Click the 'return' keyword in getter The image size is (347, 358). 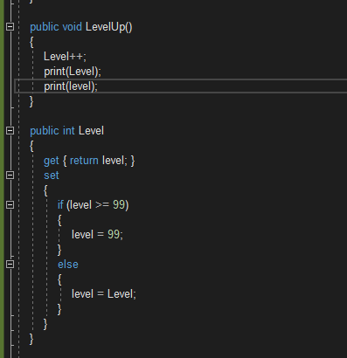click(84, 161)
